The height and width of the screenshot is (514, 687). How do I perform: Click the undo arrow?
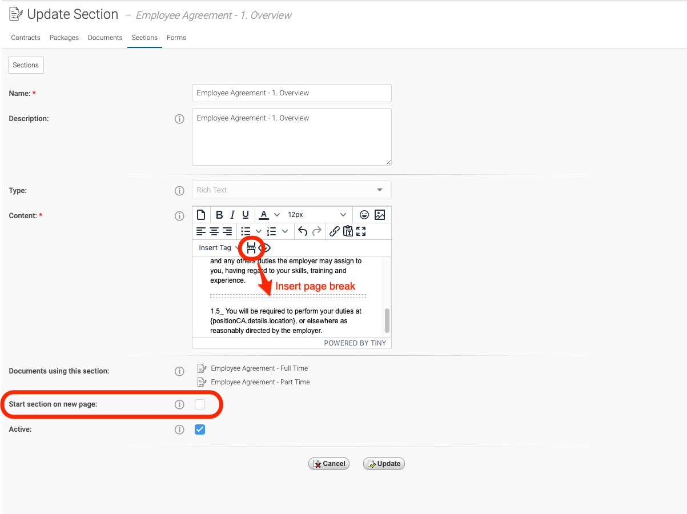pyautogui.click(x=303, y=231)
